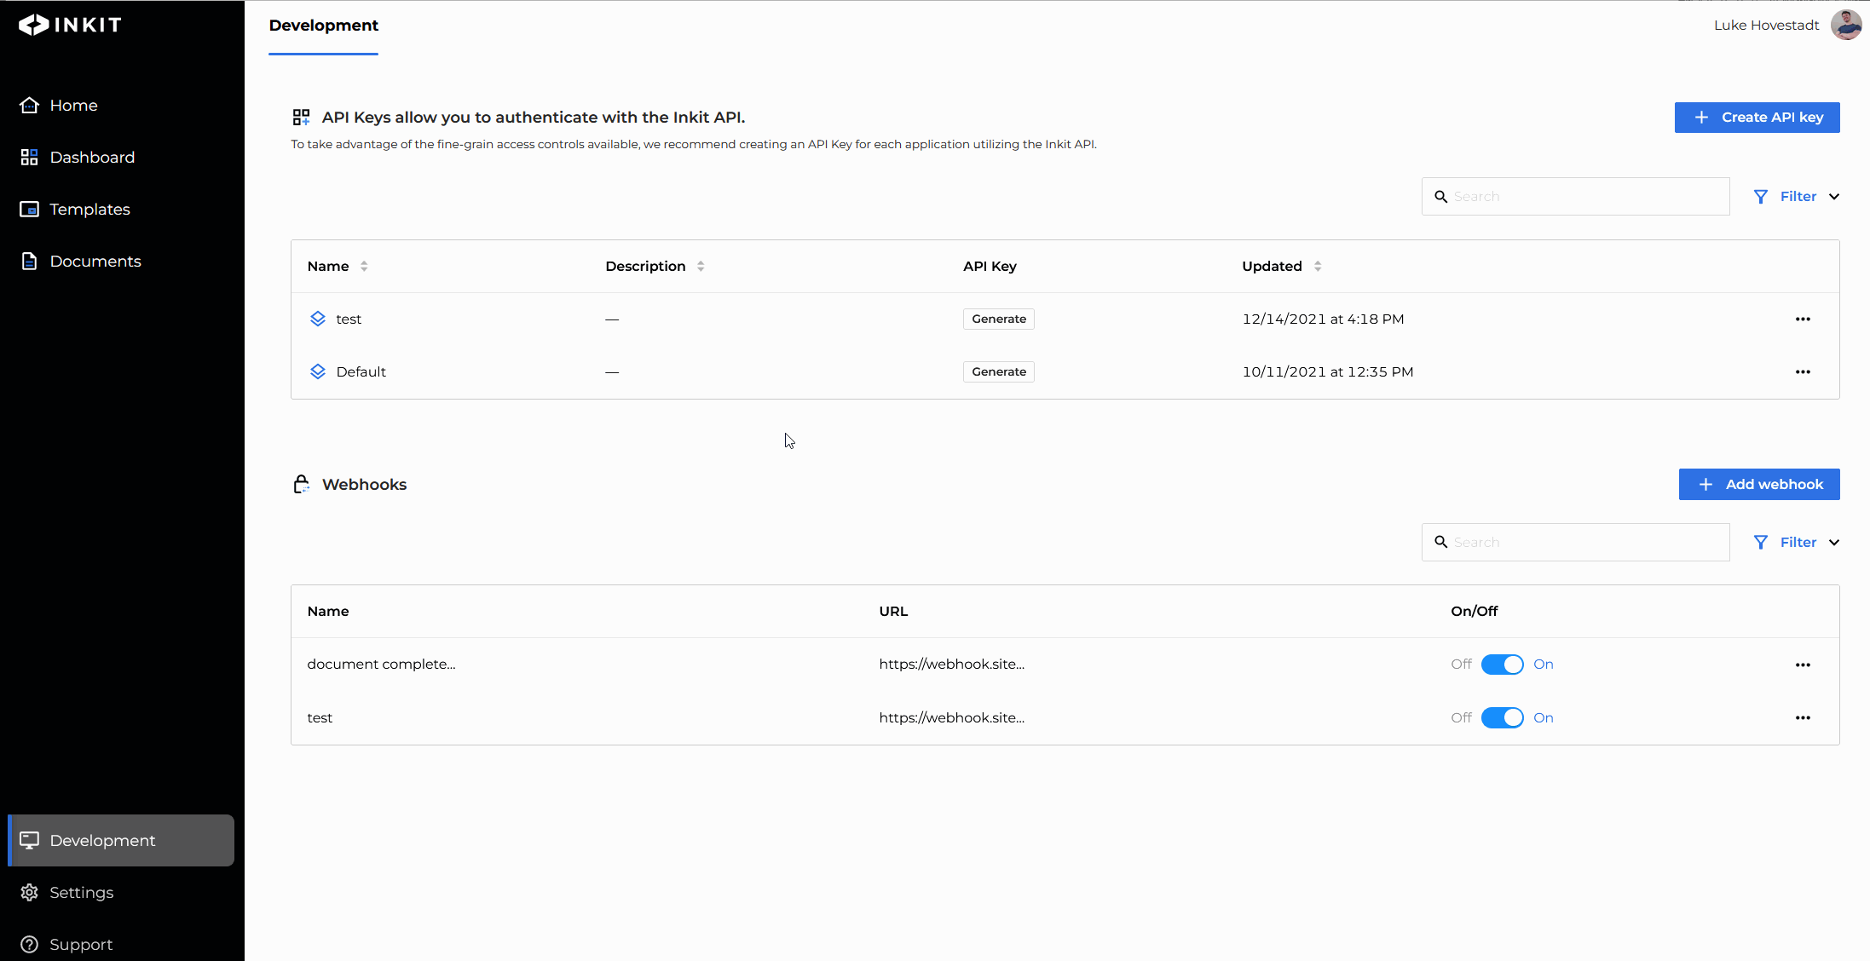Click the layers icon beside Default key
Screen dimensions: 1870x961
pyautogui.click(x=318, y=372)
